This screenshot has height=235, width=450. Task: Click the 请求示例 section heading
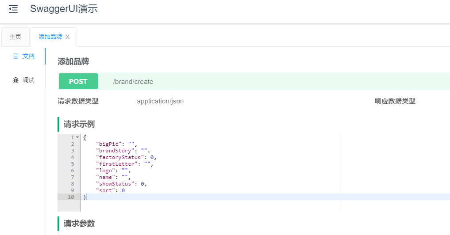(x=79, y=124)
